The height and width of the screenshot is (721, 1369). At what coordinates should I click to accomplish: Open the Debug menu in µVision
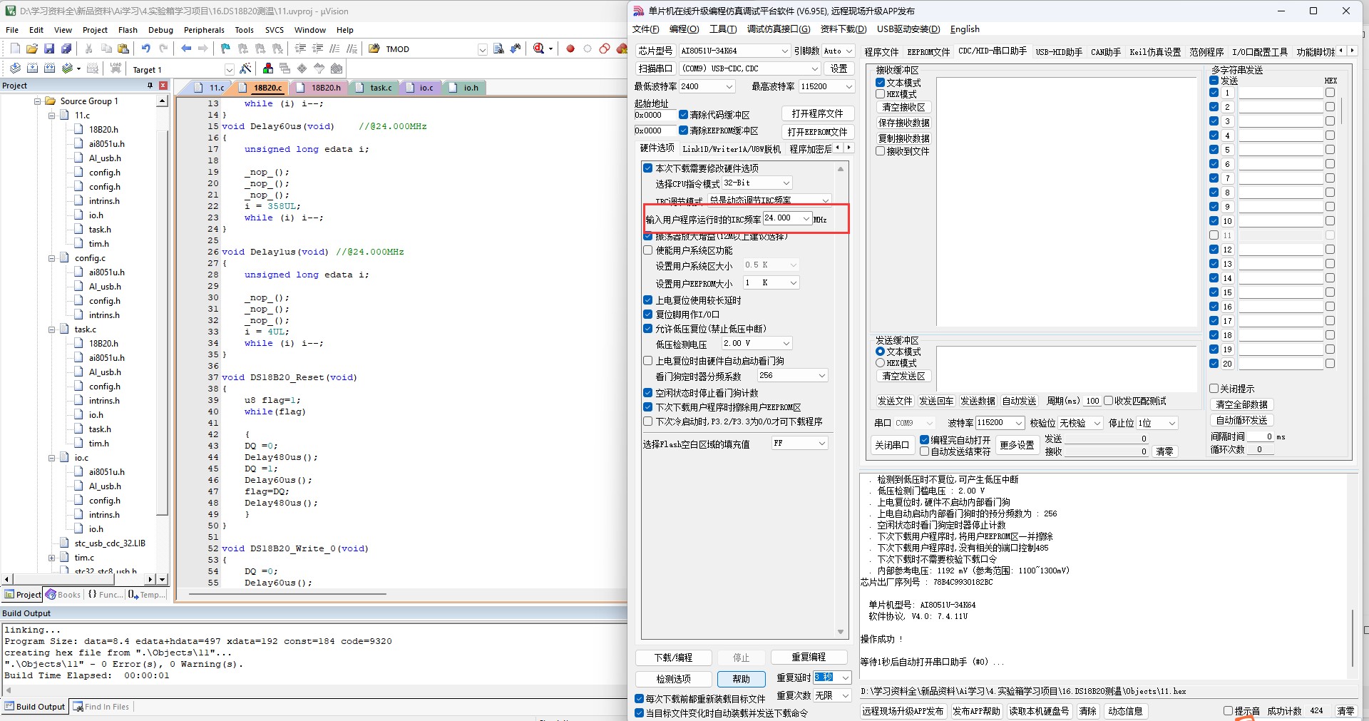[x=160, y=30]
